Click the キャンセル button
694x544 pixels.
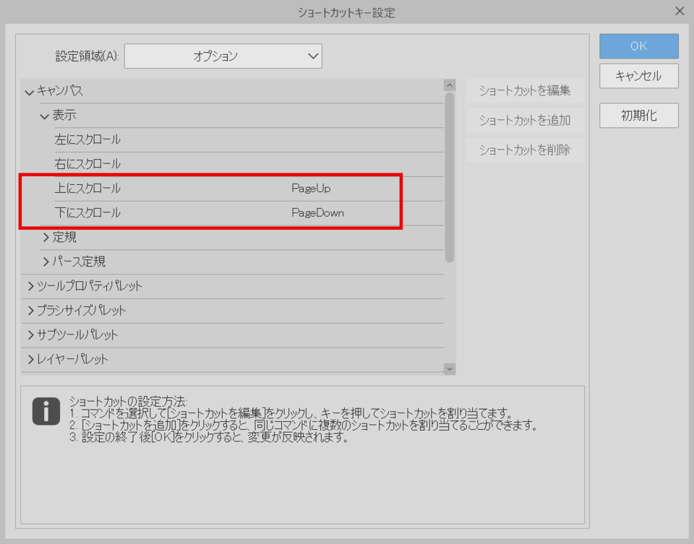638,76
